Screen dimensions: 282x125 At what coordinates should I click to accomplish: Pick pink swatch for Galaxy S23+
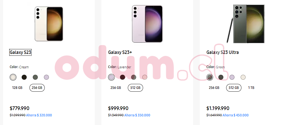coord(145,77)
